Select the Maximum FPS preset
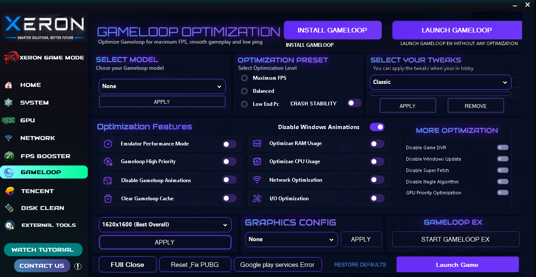This screenshot has height=277, width=536. pyautogui.click(x=244, y=78)
